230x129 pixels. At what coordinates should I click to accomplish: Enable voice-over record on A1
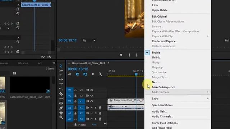(100, 108)
